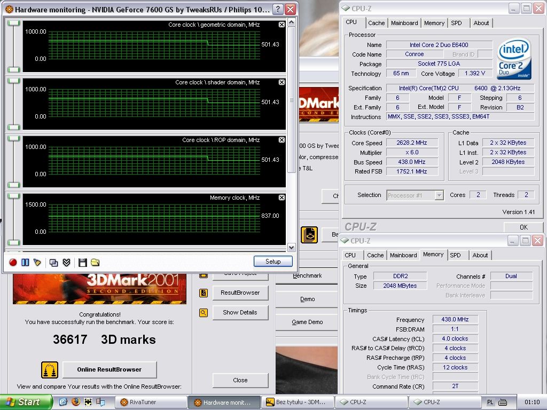Click the yellow Online ResultBrowser tree icon
547x410 pixels.
click(50, 370)
